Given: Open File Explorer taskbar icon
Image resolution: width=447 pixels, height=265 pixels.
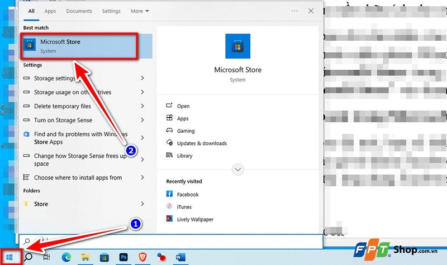Looking at the screenshot, I should (x=85, y=257).
